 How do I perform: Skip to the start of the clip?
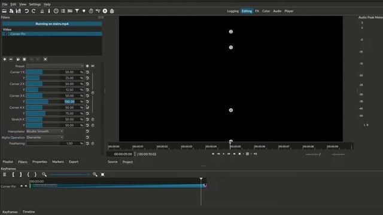click(x=213, y=154)
